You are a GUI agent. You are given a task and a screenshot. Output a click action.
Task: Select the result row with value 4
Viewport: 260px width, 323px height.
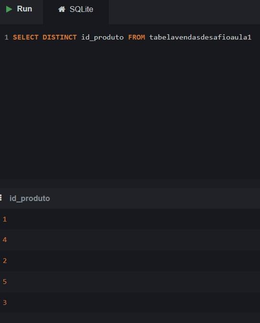click(130, 240)
